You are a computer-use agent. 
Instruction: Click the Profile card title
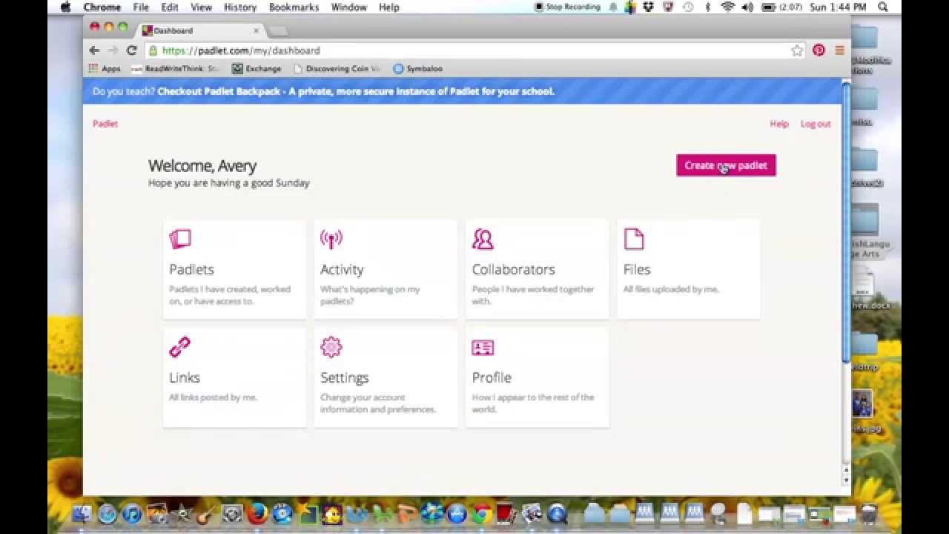(x=492, y=378)
